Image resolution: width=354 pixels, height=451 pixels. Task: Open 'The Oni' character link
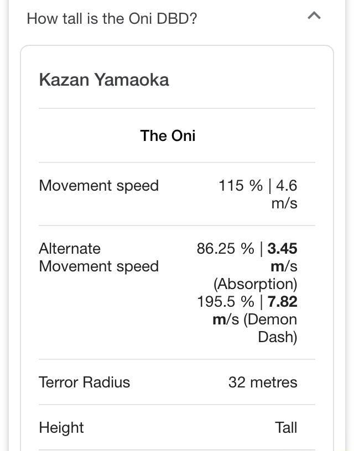(x=167, y=136)
